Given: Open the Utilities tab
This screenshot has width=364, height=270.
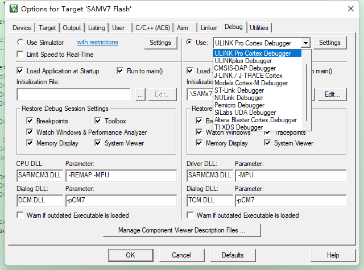Looking at the screenshot, I should pyautogui.click(x=259, y=28).
